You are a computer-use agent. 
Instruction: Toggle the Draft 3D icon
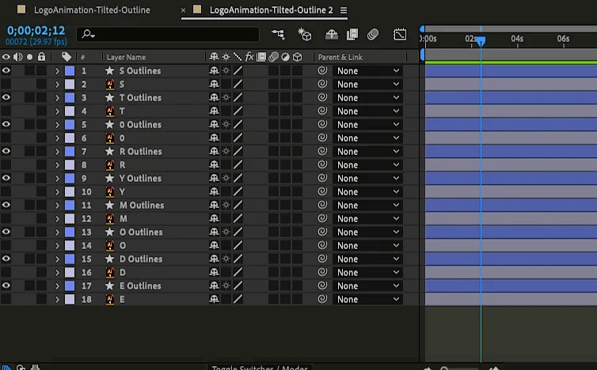[305, 35]
